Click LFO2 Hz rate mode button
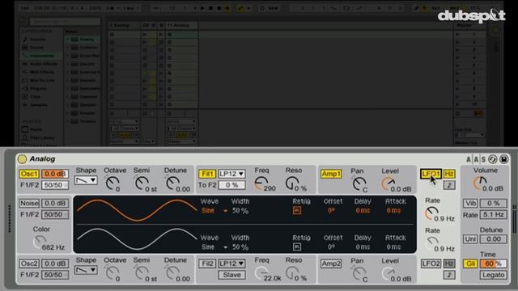 pyautogui.click(x=449, y=264)
